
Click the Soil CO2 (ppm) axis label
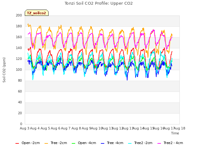pyautogui.click(x=4, y=70)
